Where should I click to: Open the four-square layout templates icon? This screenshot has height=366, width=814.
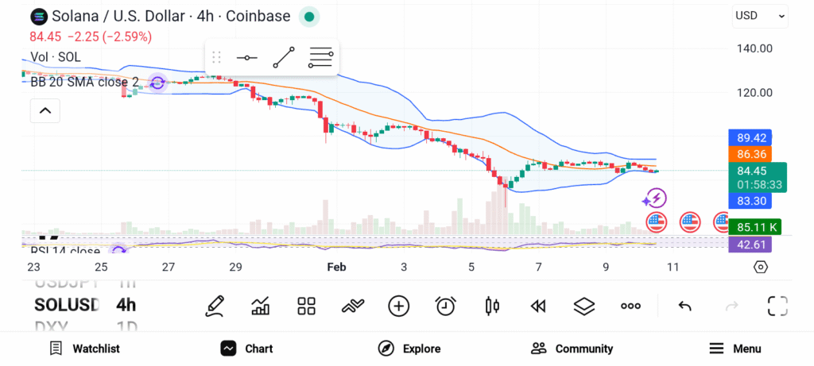click(x=306, y=306)
